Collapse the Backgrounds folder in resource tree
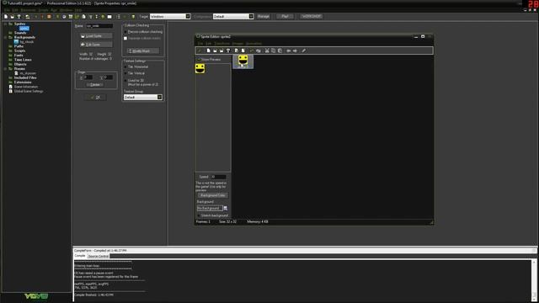Viewport: 539px width, 303px height. click(5, 37)
